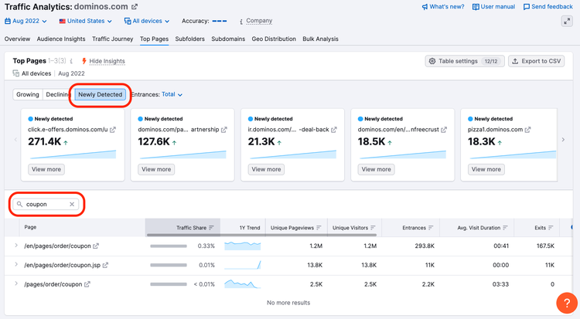Open the All devices dropdown

147,21
